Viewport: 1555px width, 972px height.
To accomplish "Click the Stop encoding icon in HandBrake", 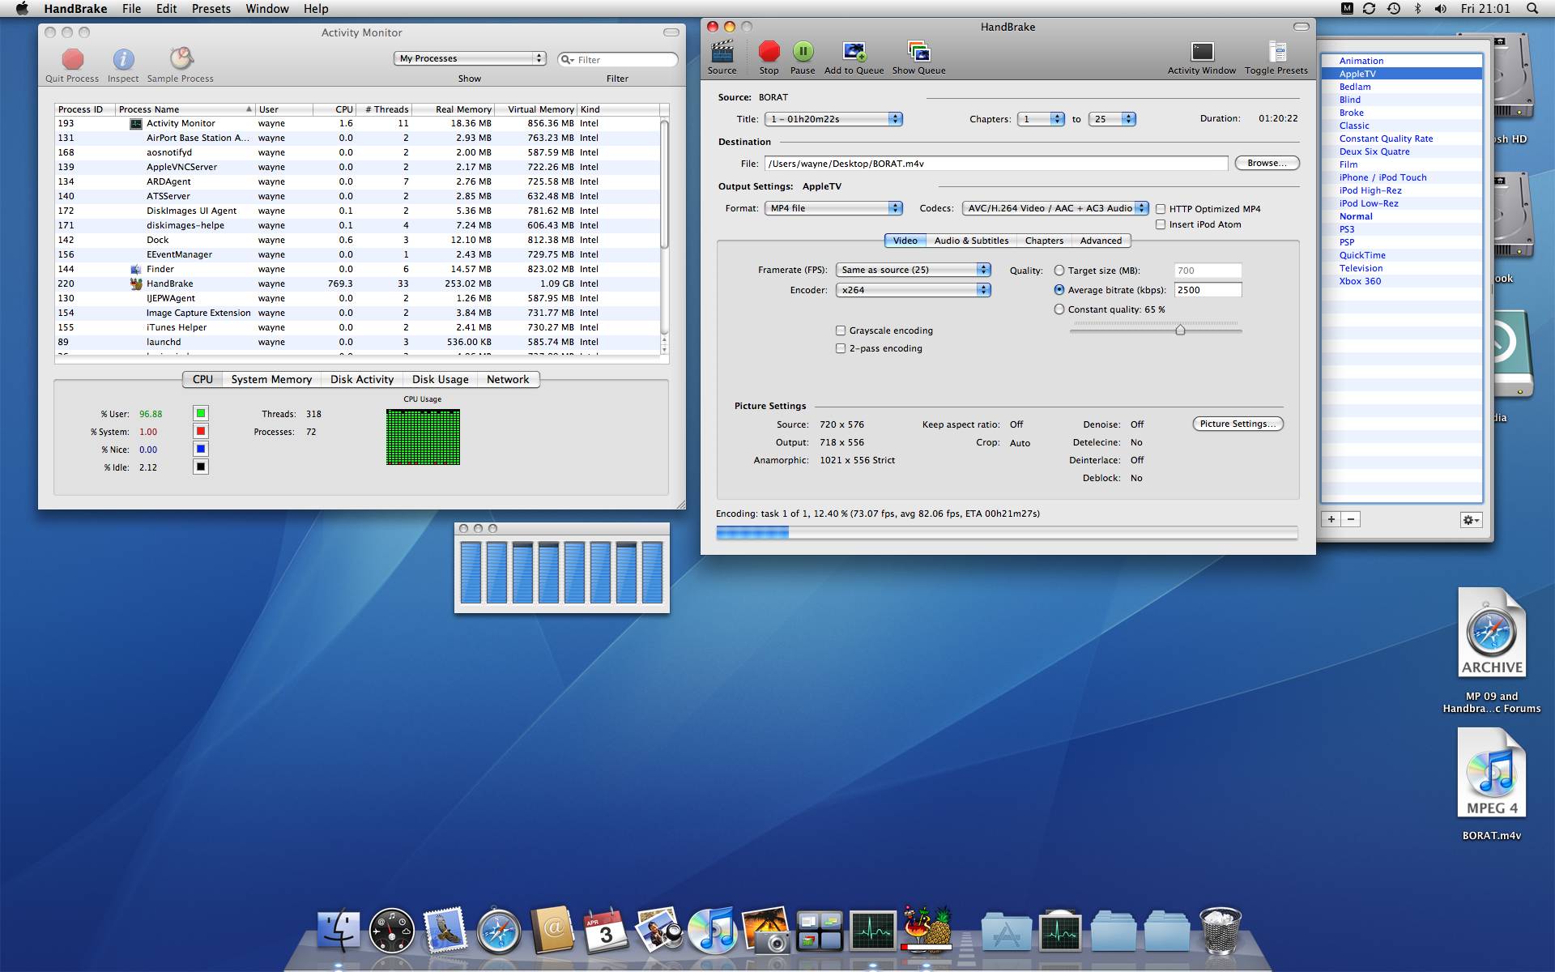I will [769, 52].
